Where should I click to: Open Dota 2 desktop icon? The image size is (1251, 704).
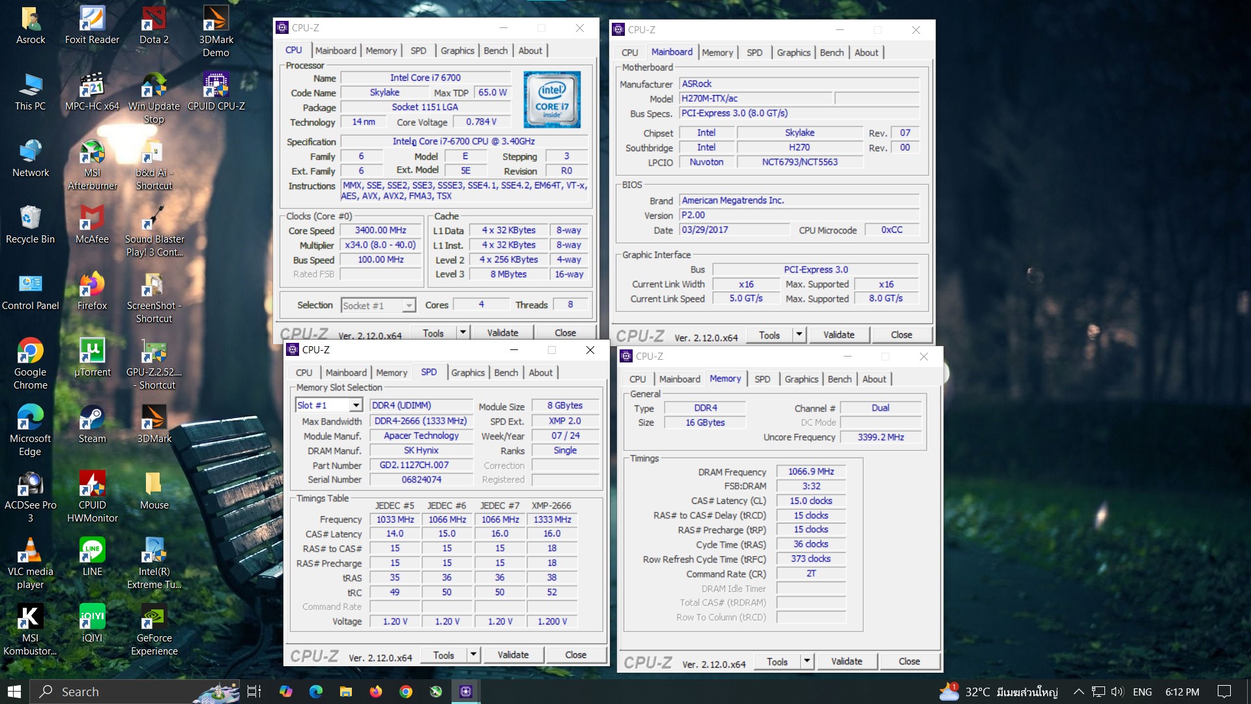coord(154,26)
